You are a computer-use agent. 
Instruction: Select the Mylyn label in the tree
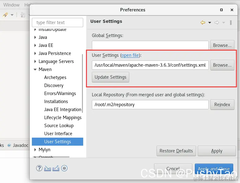45,150
